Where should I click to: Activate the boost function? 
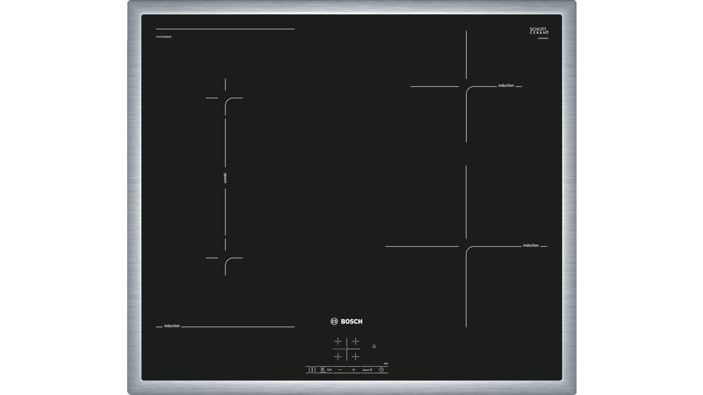pyautogui.click(x=367, y=370)
